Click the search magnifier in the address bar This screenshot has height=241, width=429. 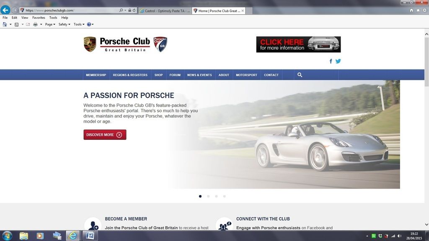(x=121, y=10)
